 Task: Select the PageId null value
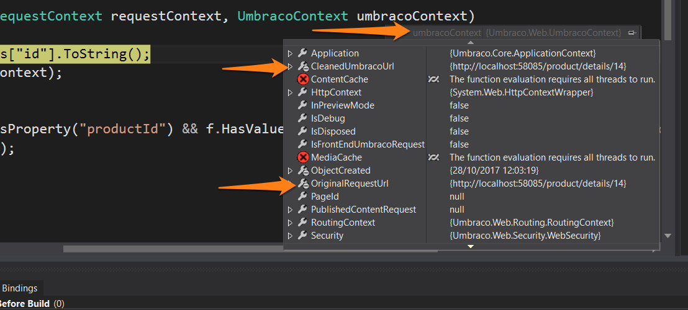[456, 197]
